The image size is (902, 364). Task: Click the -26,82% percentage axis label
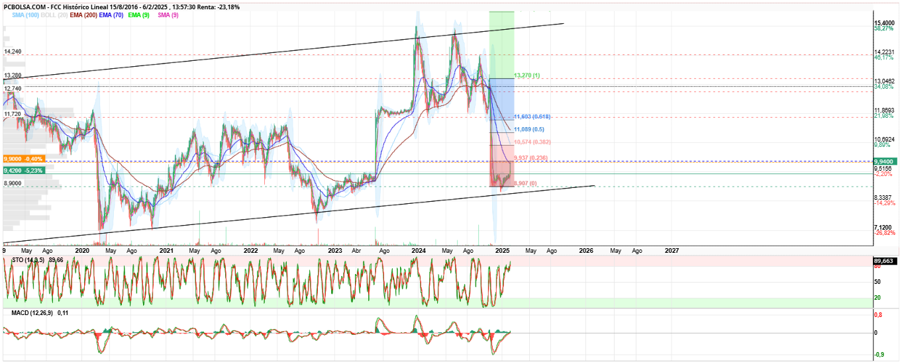885,232
